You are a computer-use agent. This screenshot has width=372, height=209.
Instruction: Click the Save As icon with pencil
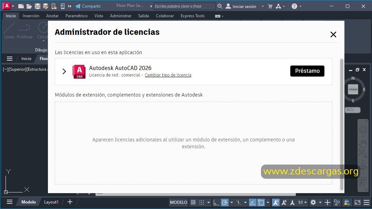pyautogui.click(x=46, y=6)
